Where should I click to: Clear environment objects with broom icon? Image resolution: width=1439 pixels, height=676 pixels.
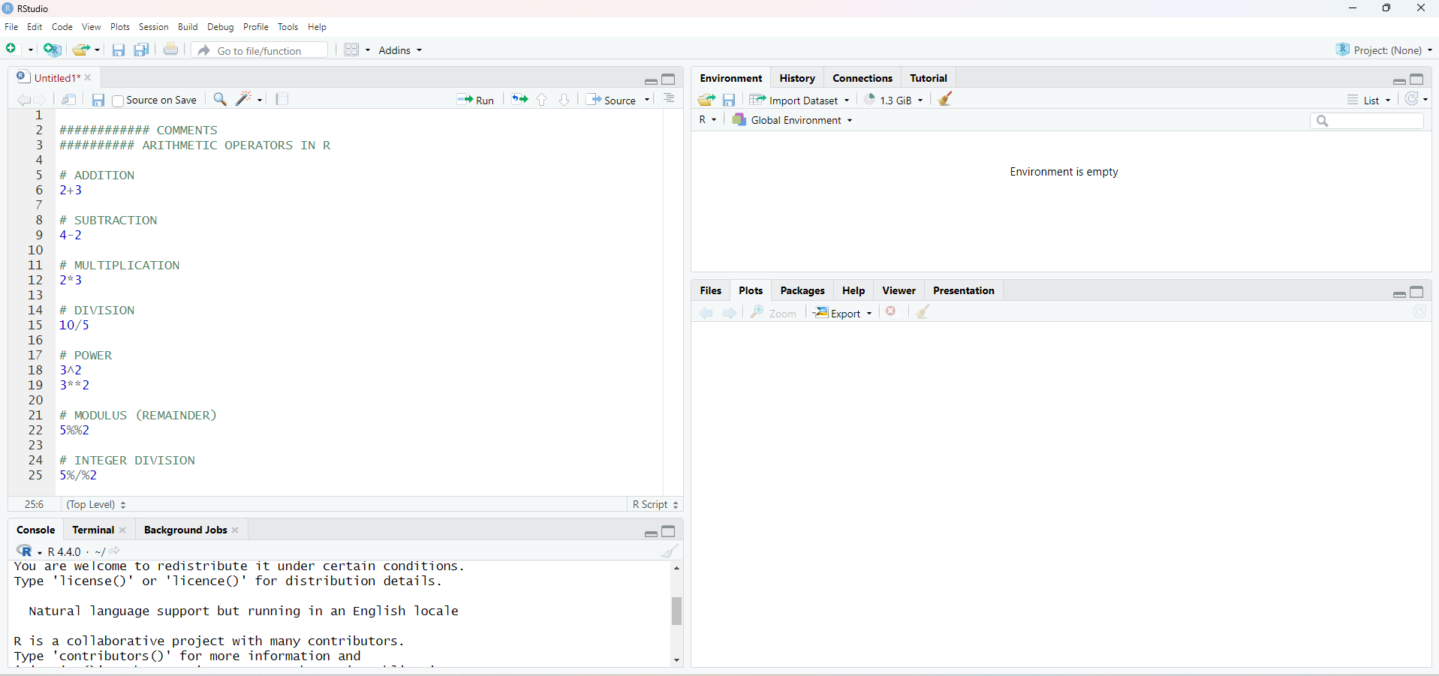[x=946, y=99]
